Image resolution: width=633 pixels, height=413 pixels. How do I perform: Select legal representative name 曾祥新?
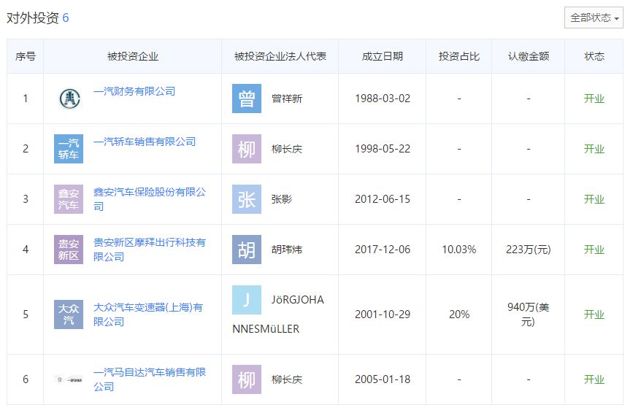287,99
